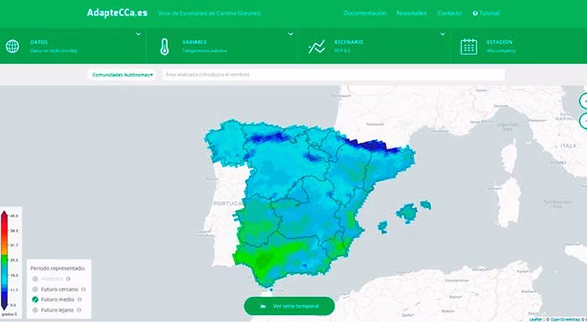587x322 pixels.
Task: Click the OpenStreetMap attribution link
Action: (x=566, y=319)
